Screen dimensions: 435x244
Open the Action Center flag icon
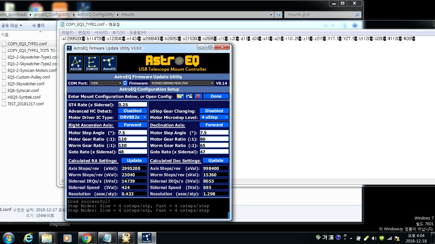(x=397, y=238)
